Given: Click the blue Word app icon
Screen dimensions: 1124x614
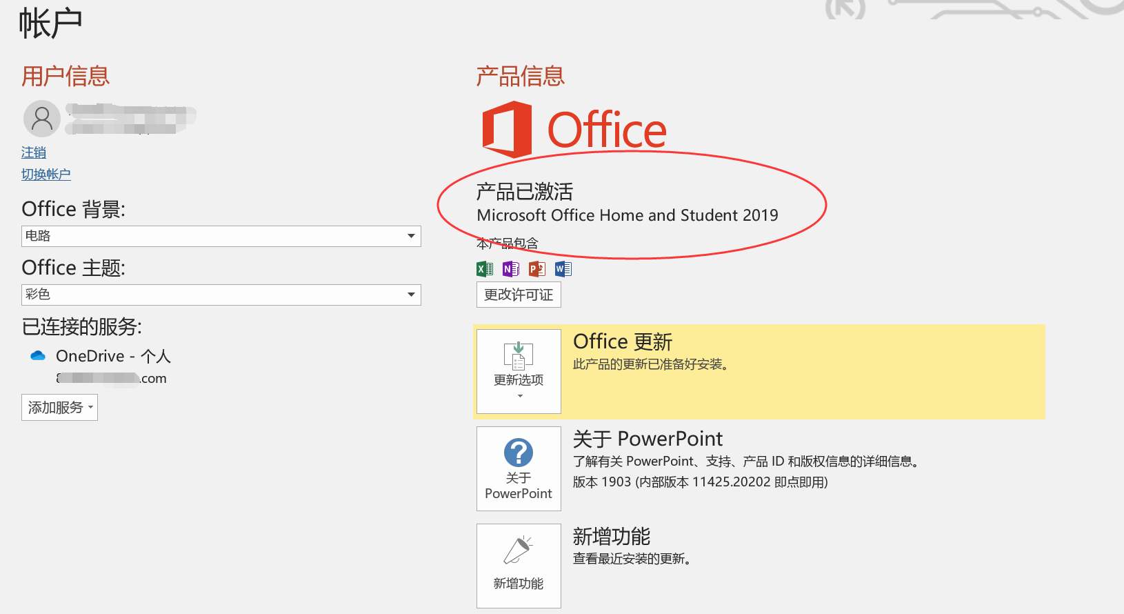Looking at the screenshot, I should [x=563, y=269].
